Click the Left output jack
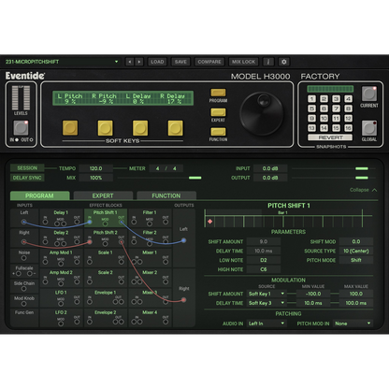The width and height of the screenshot is (389, 389). [183, 240]
